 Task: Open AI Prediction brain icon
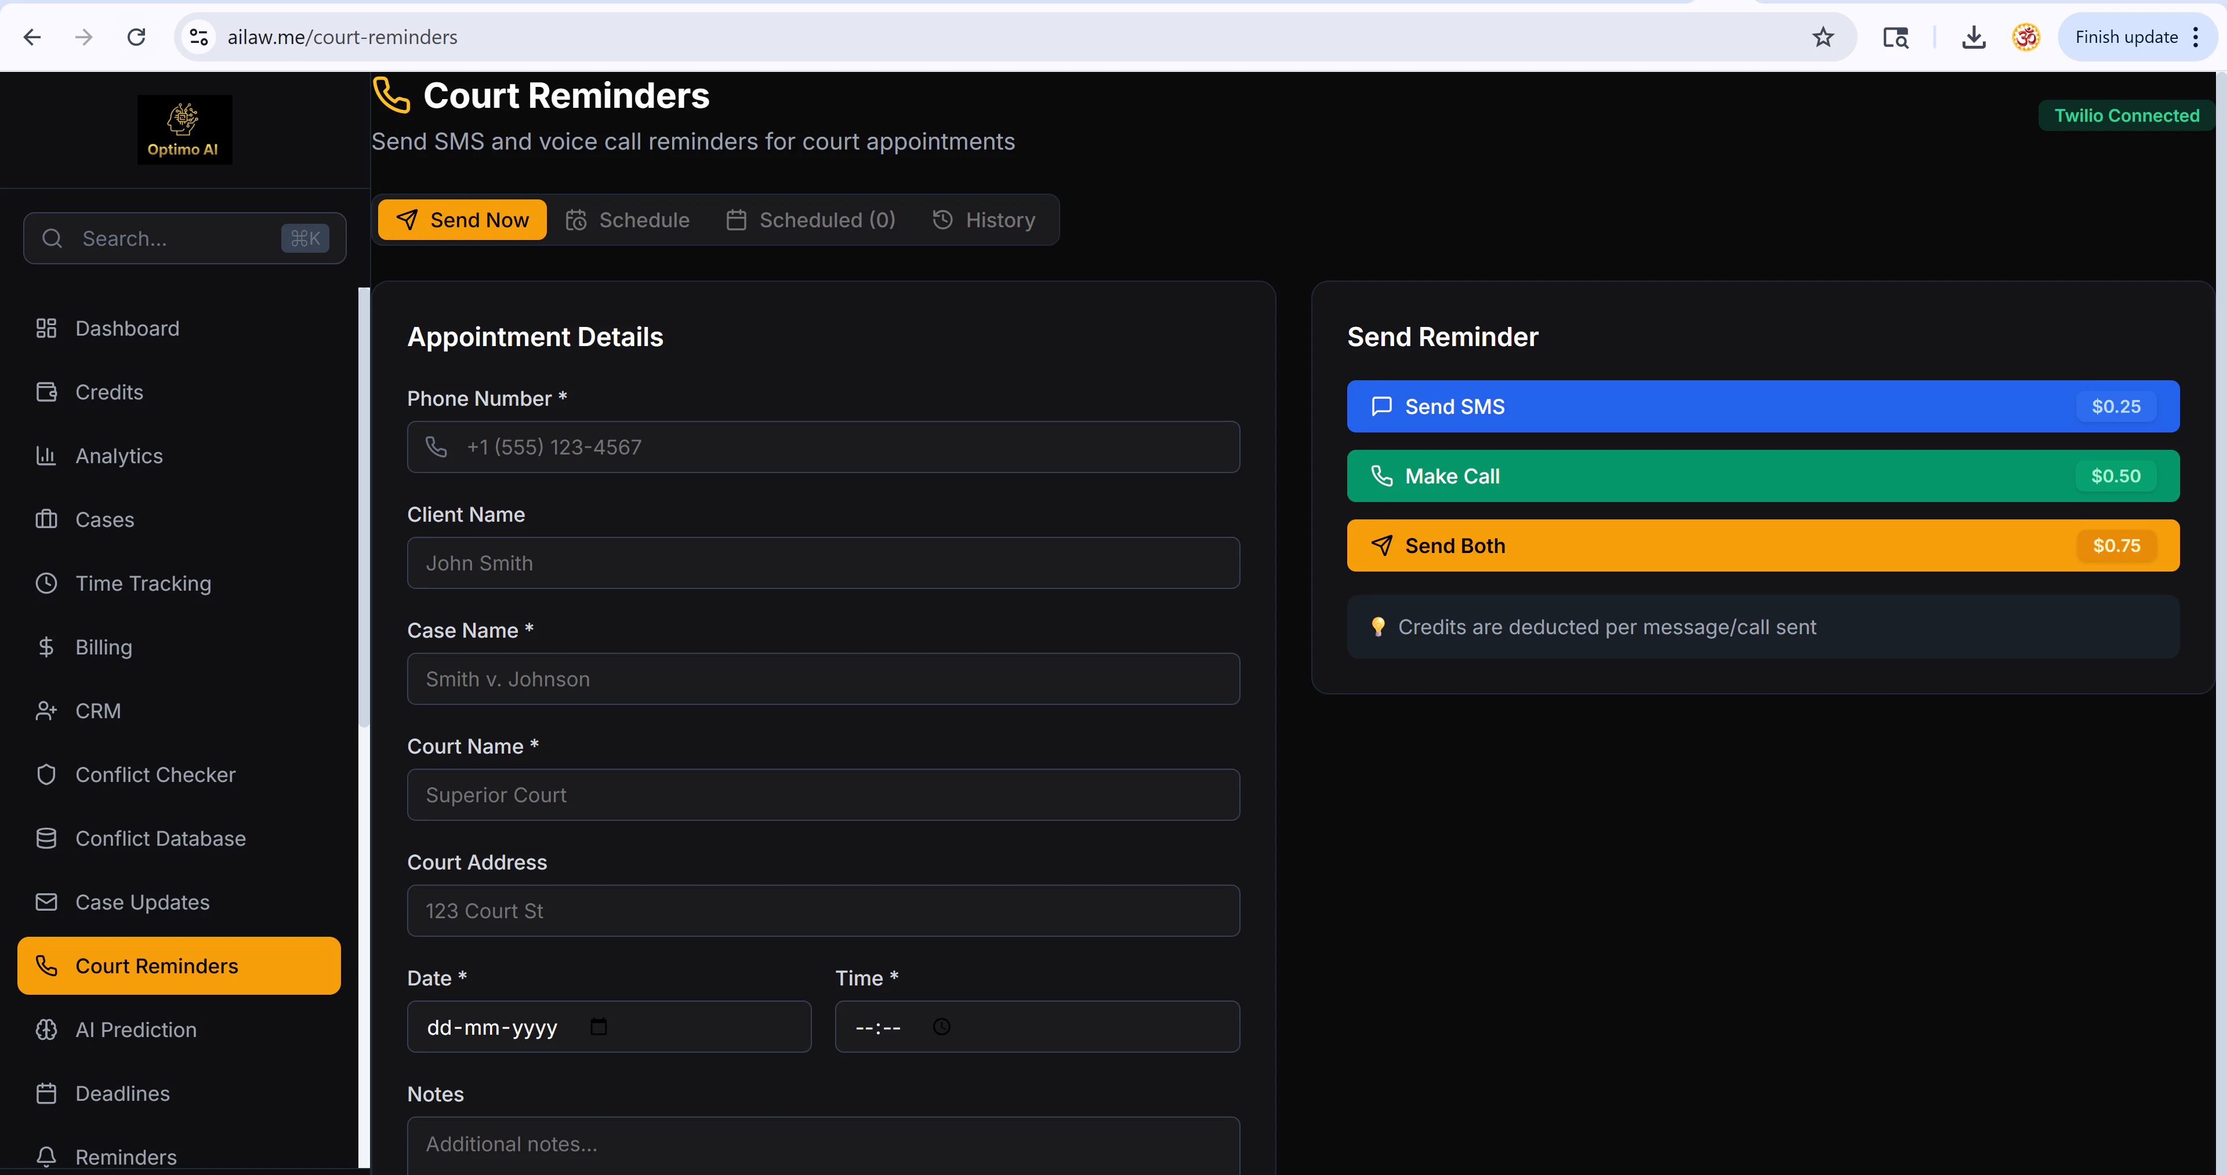pyautogui.click(x=46, y=1030)
